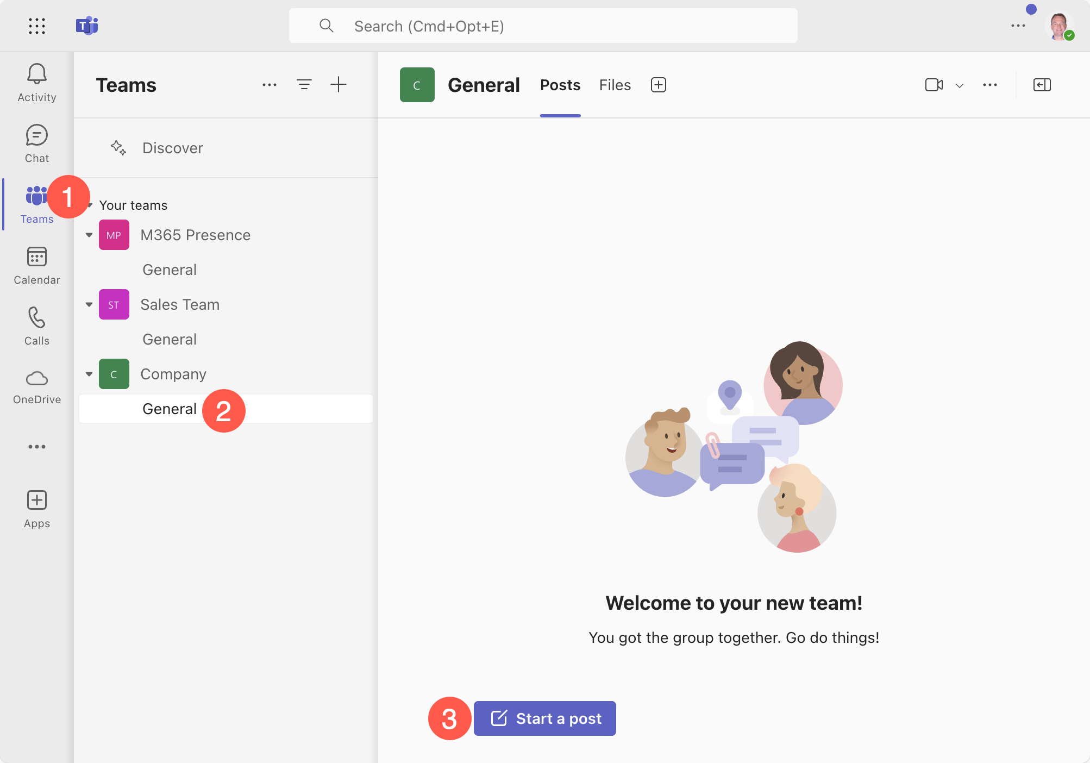Collapse the Sales Team channel list
The width and height of the screenshot is (1090, 763).
[88, 304]
